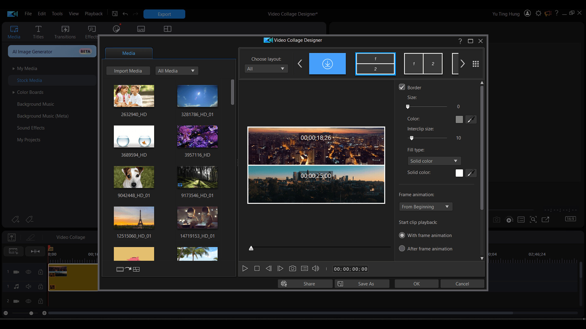Switch to the Media tab in the dialog
The width and height of the screenshot is (586, 329).
point(128,53)
